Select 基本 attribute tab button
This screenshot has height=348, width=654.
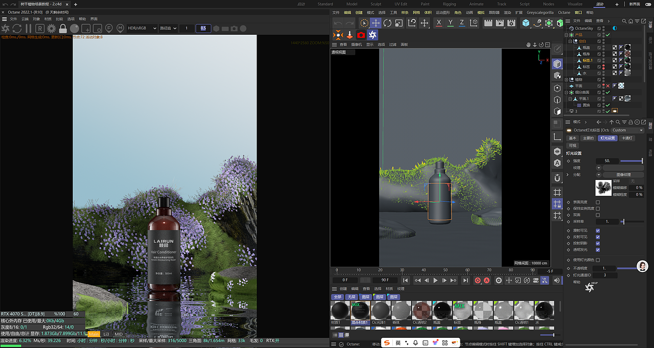click(x=572, y=138)
